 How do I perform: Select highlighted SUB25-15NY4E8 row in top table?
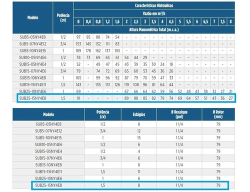(x=126, y=98)
